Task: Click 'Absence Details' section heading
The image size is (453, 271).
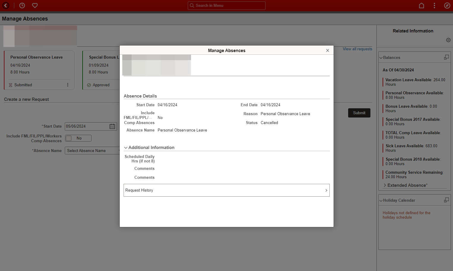Action: 140,96
